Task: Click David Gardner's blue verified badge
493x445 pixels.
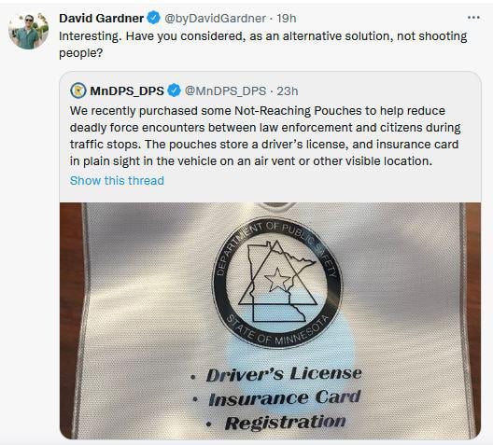Action: pos(153,18)
